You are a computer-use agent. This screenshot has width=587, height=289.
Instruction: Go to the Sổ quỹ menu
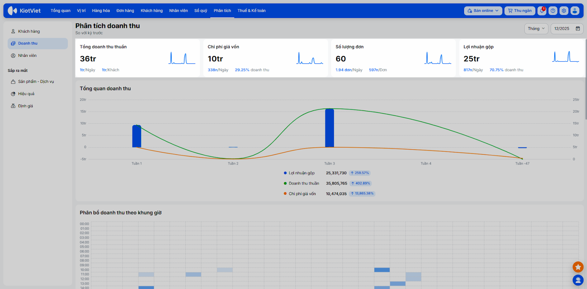[x=201, y=11]
